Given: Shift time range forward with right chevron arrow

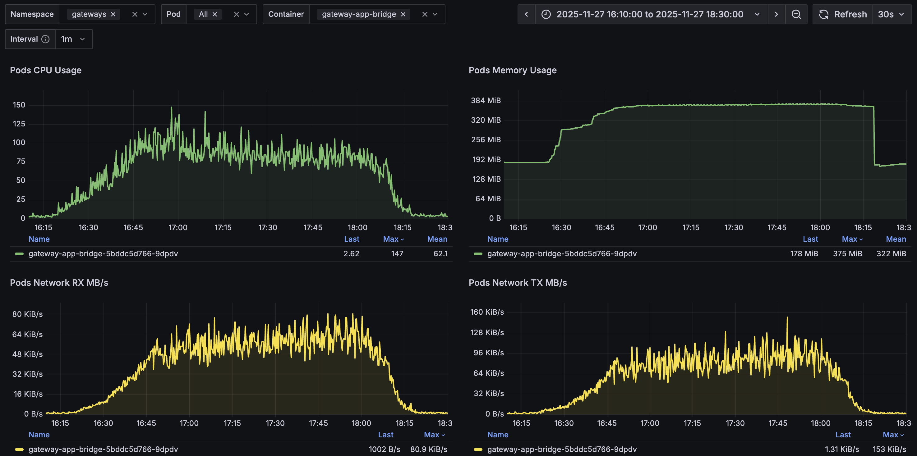Looking at the screenshot, I should (777, 14).
